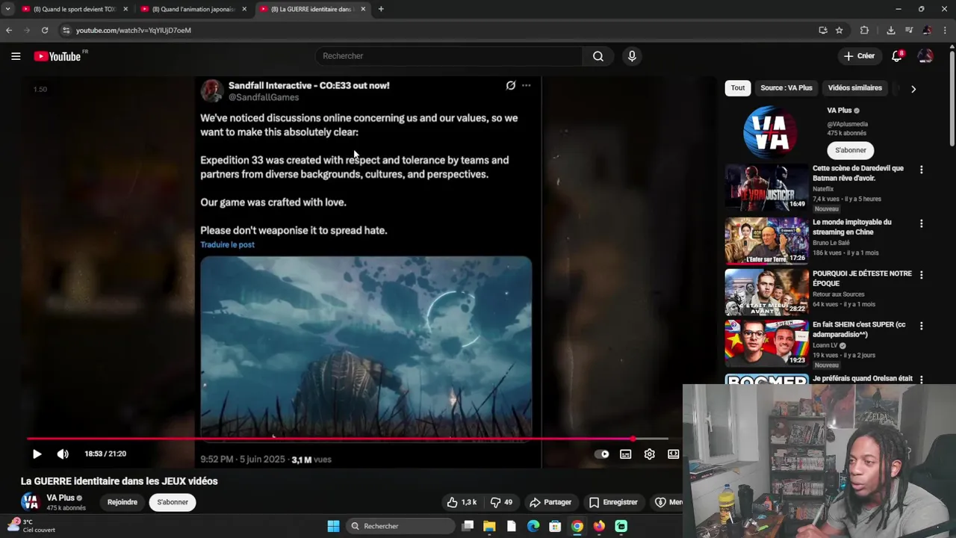Go back in browser history
Viewport: 956px width, 538px height.
tap(9, 31)
